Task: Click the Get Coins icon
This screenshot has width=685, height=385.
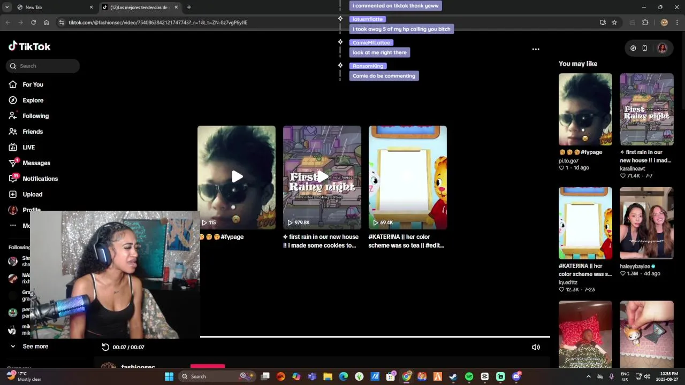Action: pyautogui.click(x=633, y=48)
